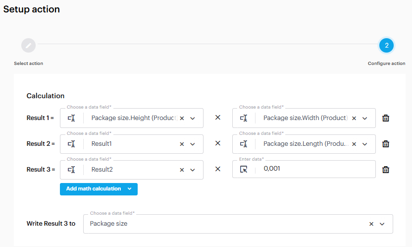Clear the Package size.Height field selection

point(182,119)
